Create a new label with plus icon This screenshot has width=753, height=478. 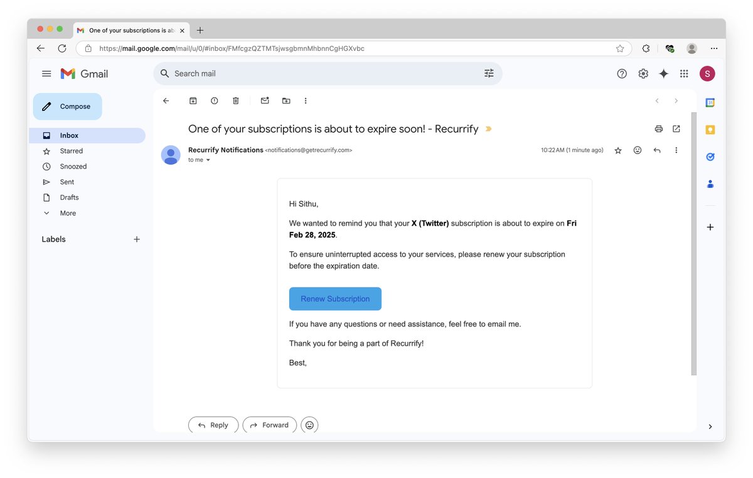coord(137,239)
